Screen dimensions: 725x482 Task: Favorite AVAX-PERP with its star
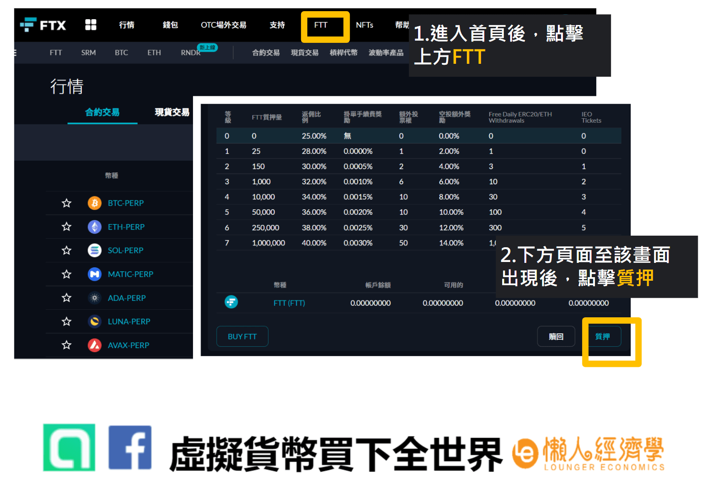click(67, 345)
